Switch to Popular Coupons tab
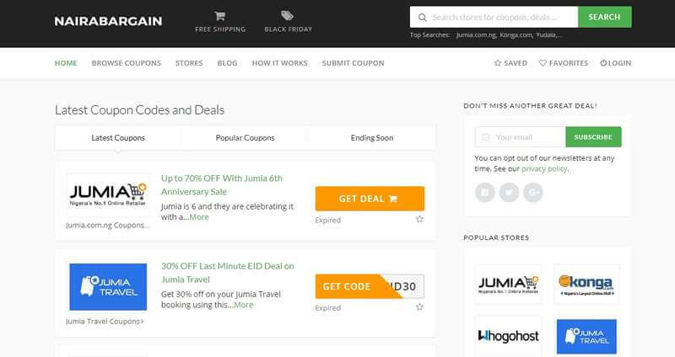 [245, 138]
